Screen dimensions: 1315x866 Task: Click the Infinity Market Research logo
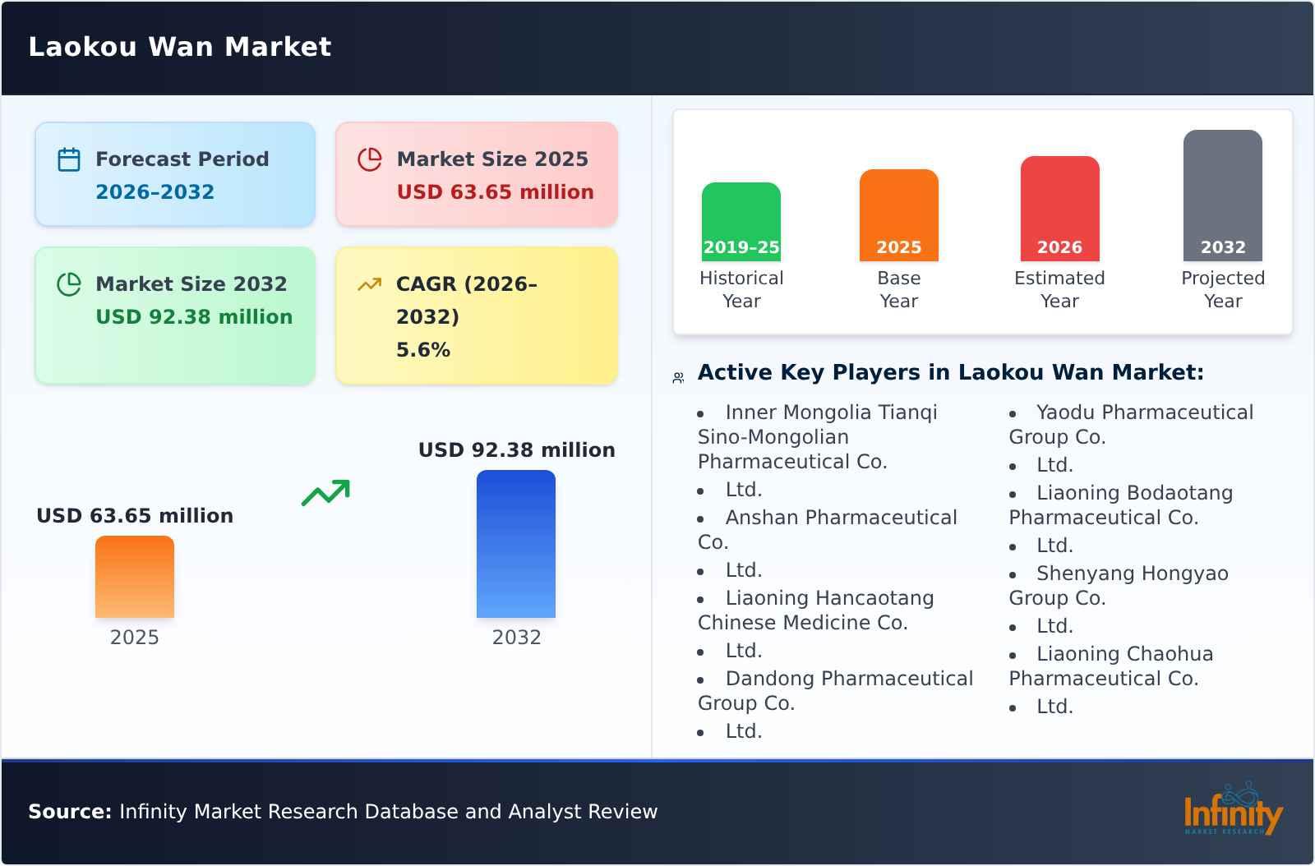click(x=1233, y=810)
